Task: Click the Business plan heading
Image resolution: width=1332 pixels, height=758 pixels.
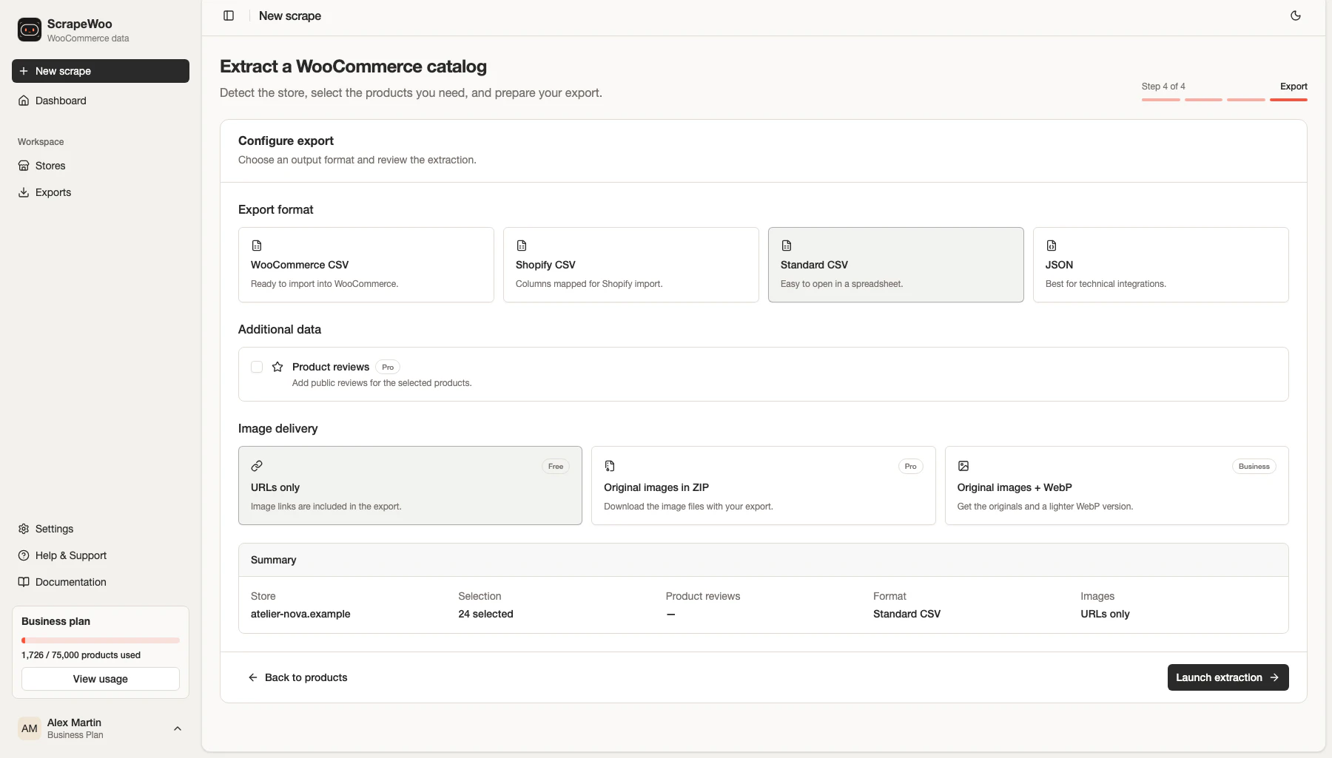Action: click(55, 621)
